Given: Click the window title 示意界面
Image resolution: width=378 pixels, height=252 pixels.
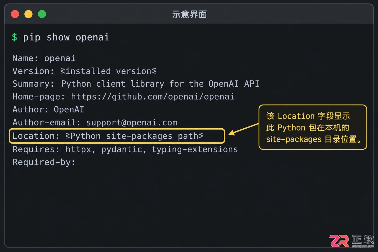Looking at the screenshot, I should tap(189, 14).
